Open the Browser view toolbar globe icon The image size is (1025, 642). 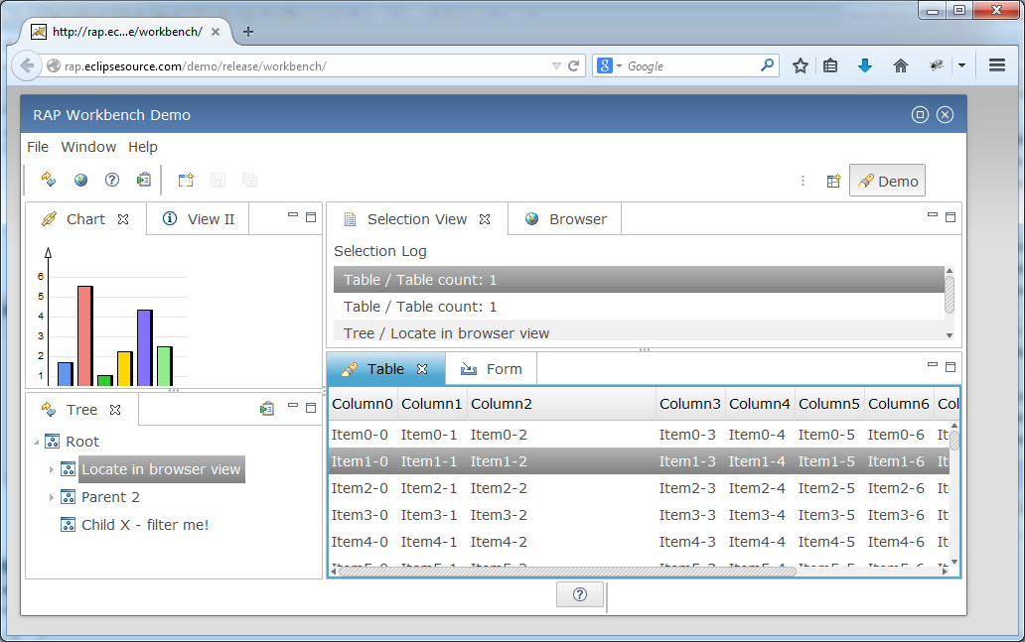(80, 180)
